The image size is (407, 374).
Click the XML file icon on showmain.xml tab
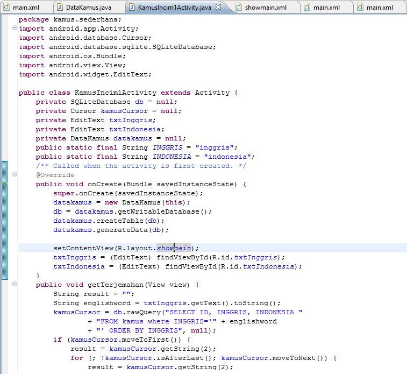pyautogui.click(x=239, y=8)
